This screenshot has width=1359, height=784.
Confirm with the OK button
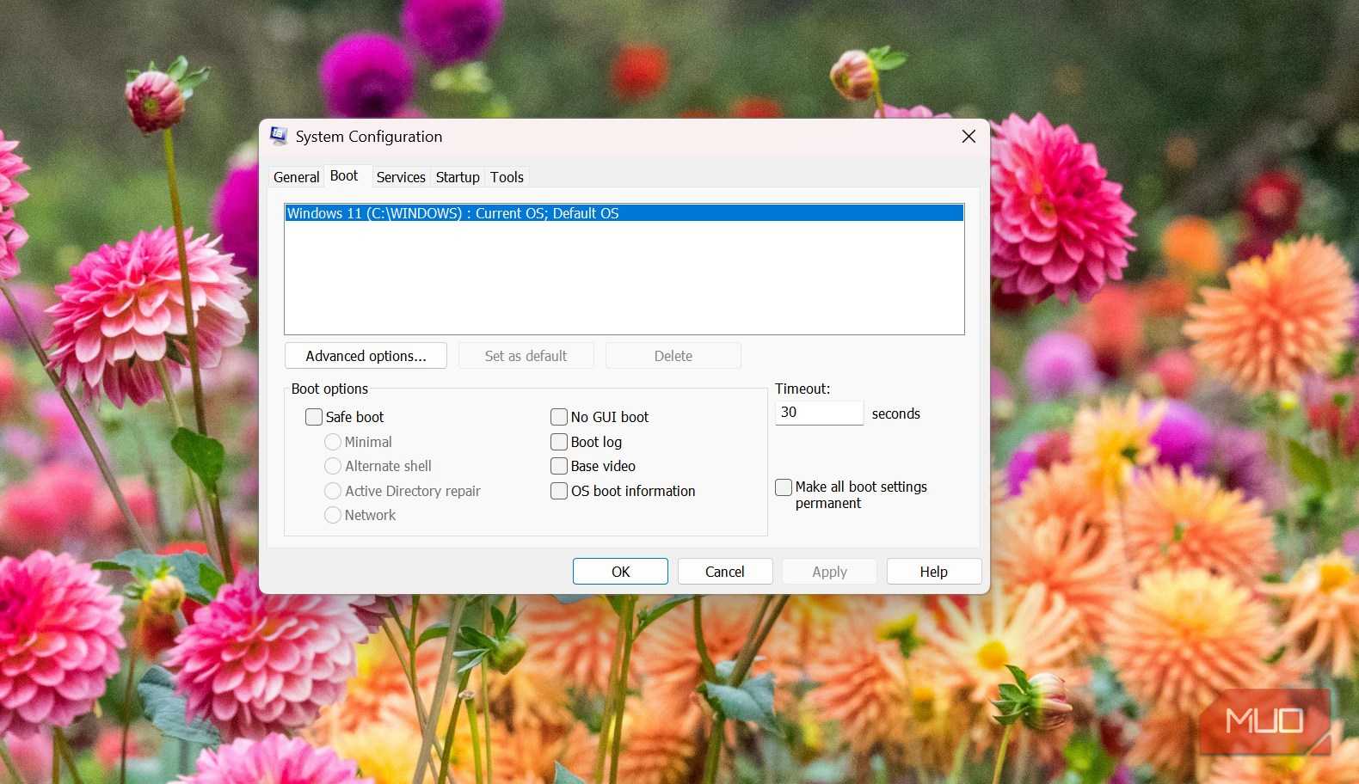pyautogui.click(x=620, y=572)
